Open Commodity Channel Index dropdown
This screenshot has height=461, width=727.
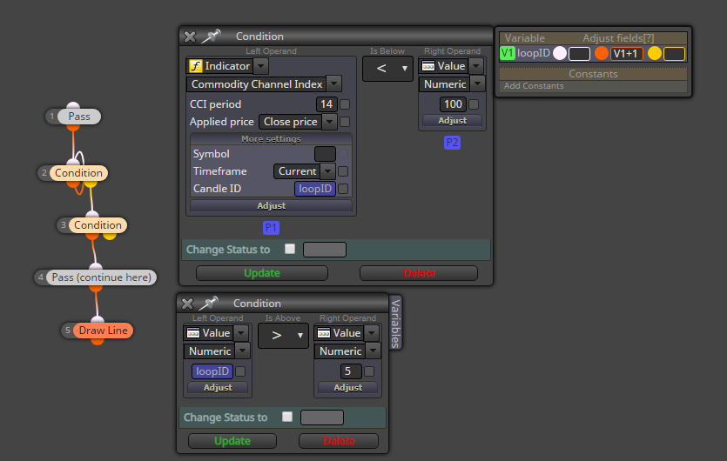coord(333,84)
